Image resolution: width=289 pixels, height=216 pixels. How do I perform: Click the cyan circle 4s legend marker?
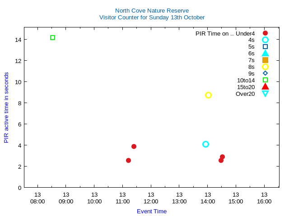coord(265,40)
